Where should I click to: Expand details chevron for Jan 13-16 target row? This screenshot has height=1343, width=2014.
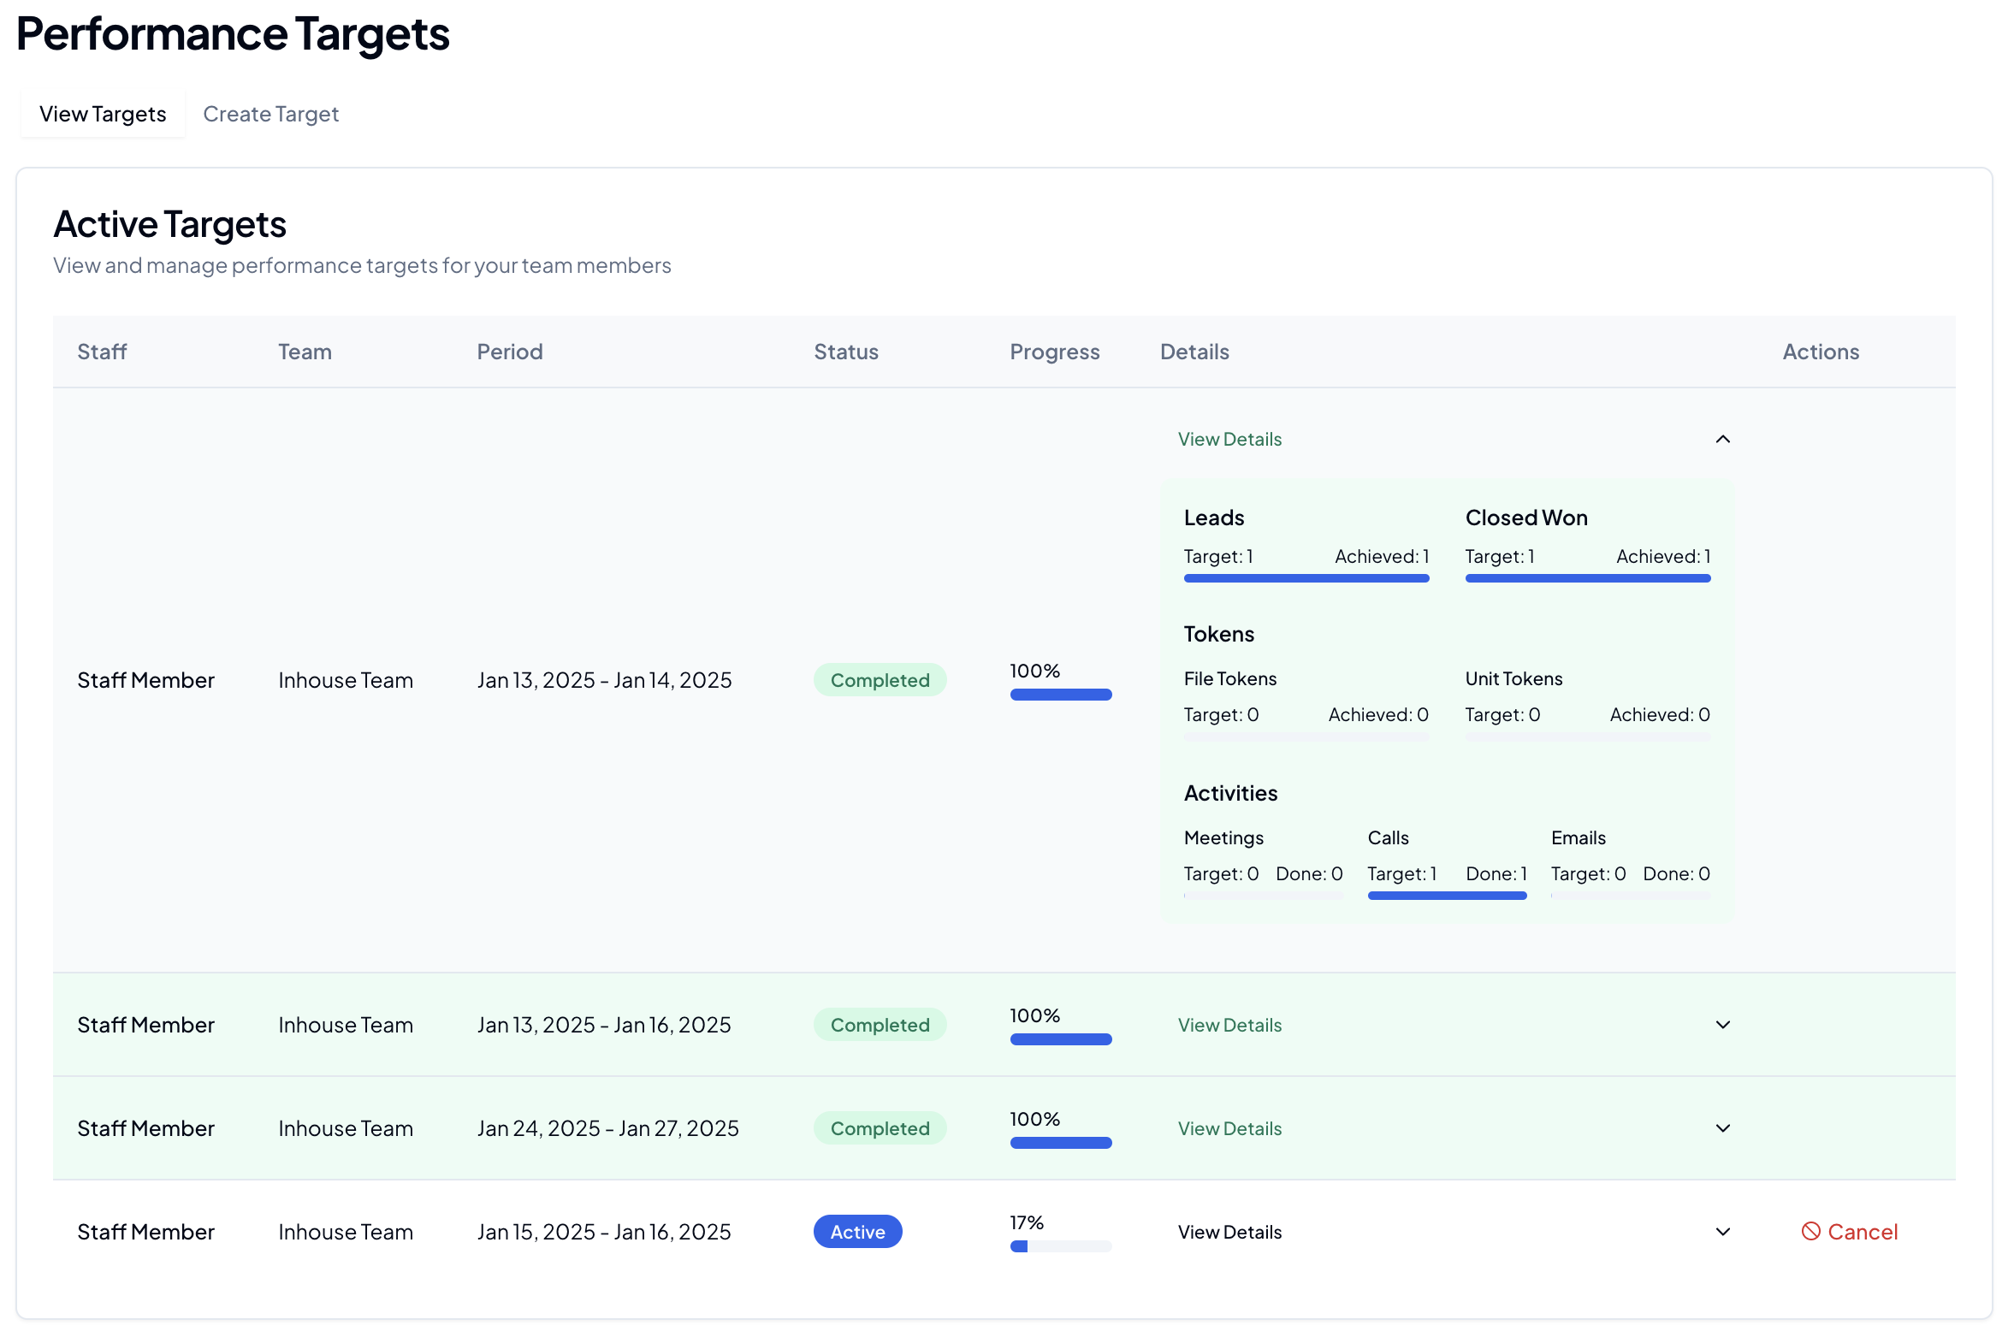(1724, 1025)
